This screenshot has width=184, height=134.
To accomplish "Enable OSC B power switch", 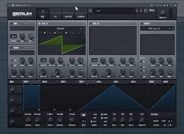I will click(x=91, y=24).
